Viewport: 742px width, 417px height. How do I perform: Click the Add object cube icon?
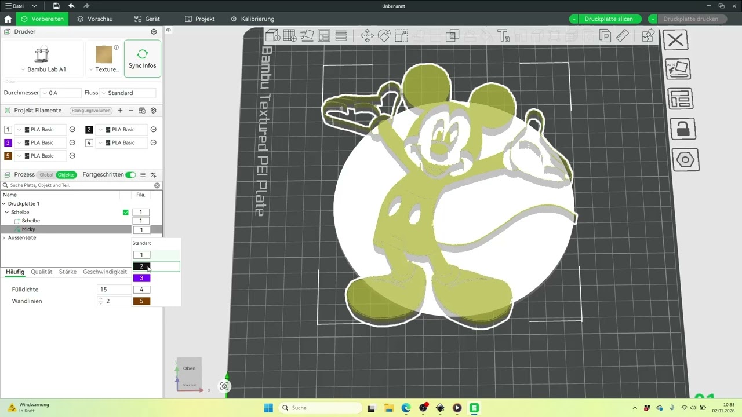click(x=272, y=36)
